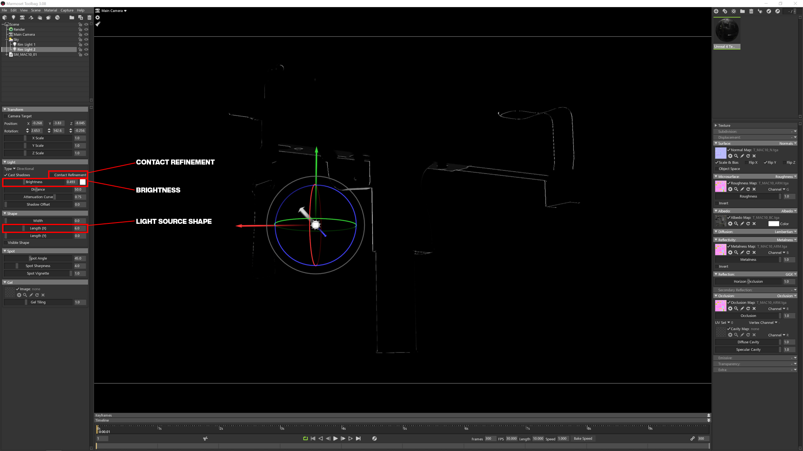Image resolution: width=803 pixels, height=451 pixels.
Task: Create a new folder in the material panel
Action: (742, 11)
